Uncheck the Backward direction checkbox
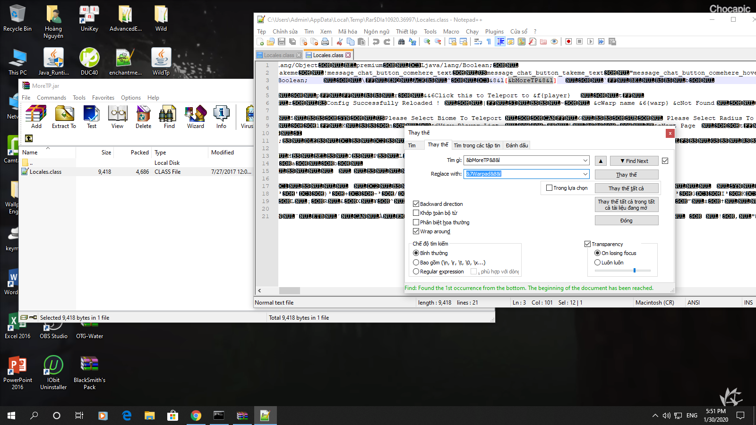 [x=416, y=204]
